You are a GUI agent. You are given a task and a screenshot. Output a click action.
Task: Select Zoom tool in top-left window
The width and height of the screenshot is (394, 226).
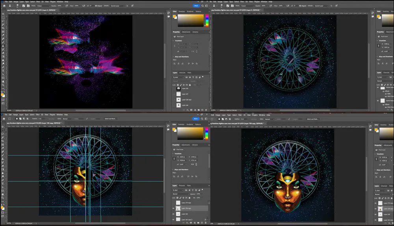click(3, 85)
